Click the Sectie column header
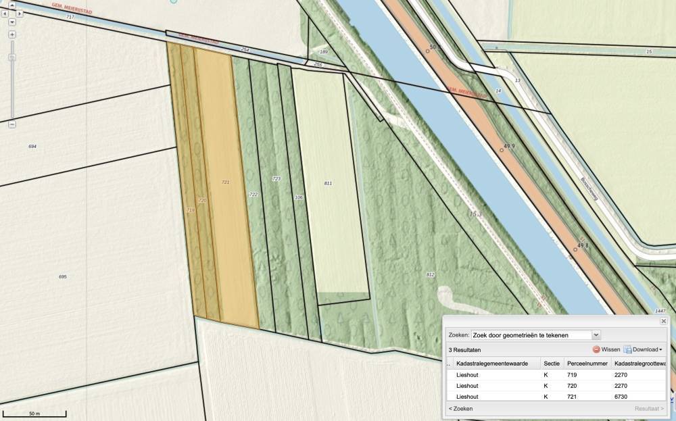 click(552, 364)
